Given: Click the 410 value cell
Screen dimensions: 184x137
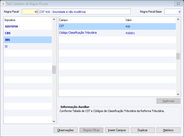Looking at the screenshot, I should (150, 26).
